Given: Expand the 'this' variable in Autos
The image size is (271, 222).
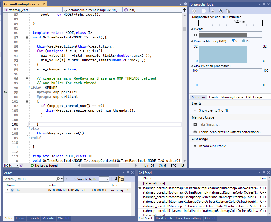Looking at the screenshot, I should (7, 190).
